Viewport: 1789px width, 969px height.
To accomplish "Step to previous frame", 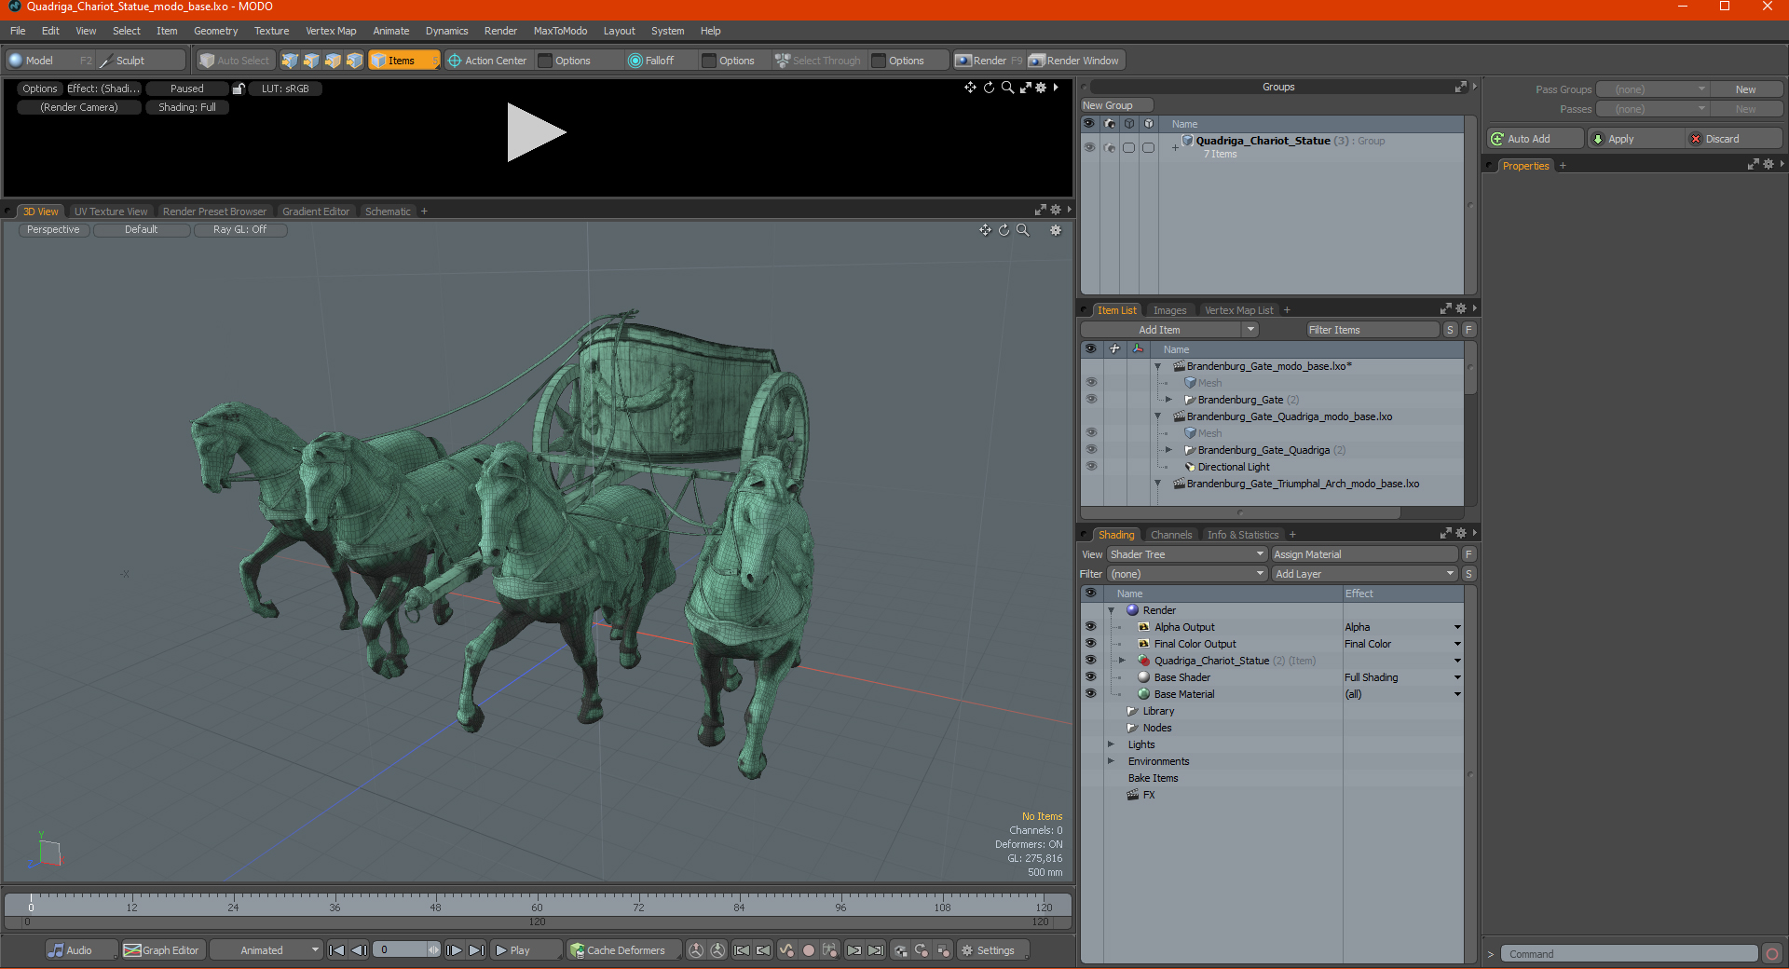I will tap(359, 950).
